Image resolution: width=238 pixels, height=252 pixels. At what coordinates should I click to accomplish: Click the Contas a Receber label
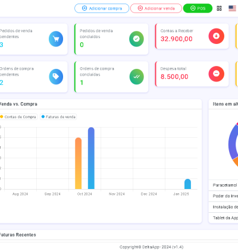click(177, 31)
